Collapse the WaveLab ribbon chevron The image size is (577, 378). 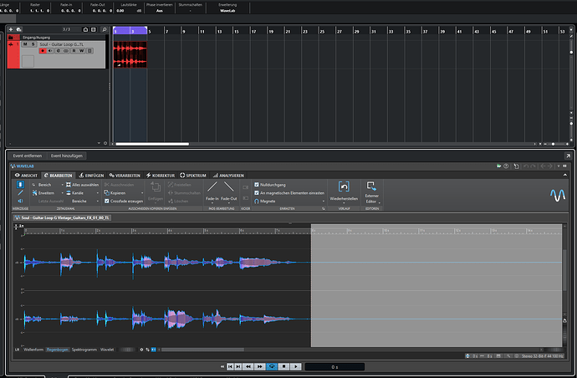tap(565, 175)
